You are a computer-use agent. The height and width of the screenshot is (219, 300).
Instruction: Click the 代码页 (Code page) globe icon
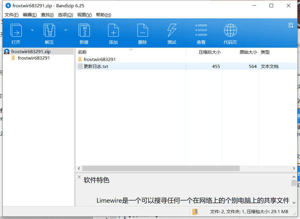pyautogui.click(x=230, y=30)
